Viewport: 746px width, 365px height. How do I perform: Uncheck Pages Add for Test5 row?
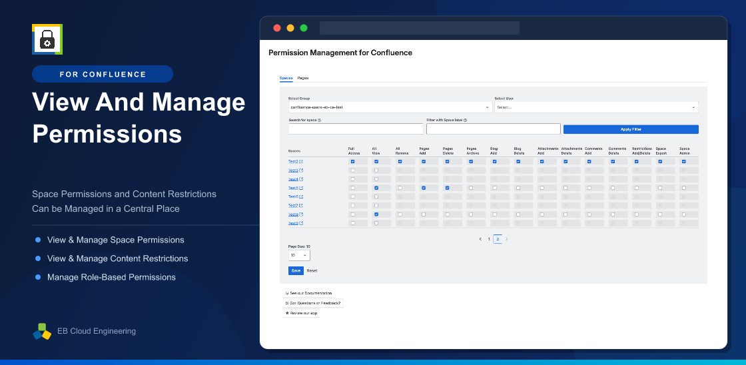pyautogui.click(x=424, y=188)
